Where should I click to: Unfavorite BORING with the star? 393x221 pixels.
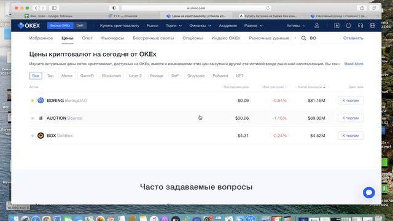tap(33, 101)
